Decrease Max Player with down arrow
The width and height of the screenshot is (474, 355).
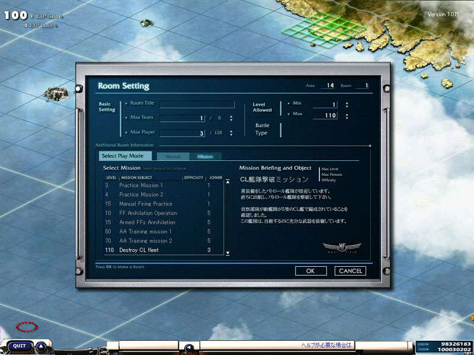point(231,135)
